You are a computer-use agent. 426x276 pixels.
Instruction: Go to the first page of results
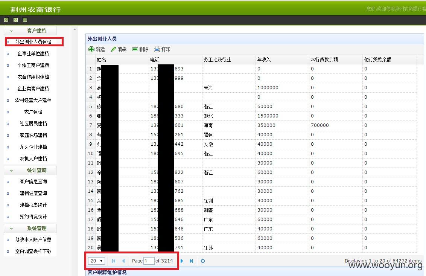point(114,261)
